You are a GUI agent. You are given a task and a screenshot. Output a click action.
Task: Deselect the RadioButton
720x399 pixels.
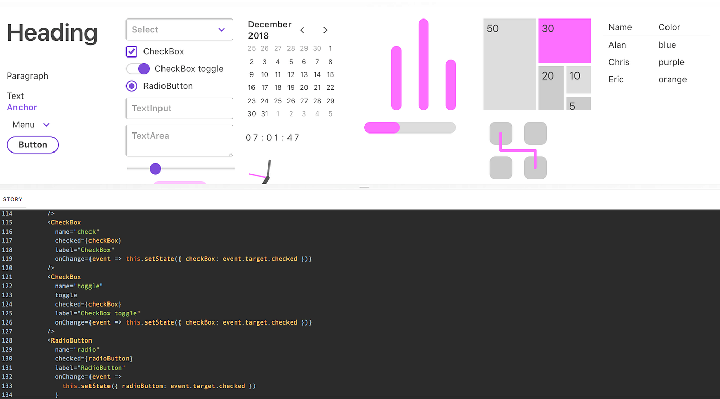[132, 86]
